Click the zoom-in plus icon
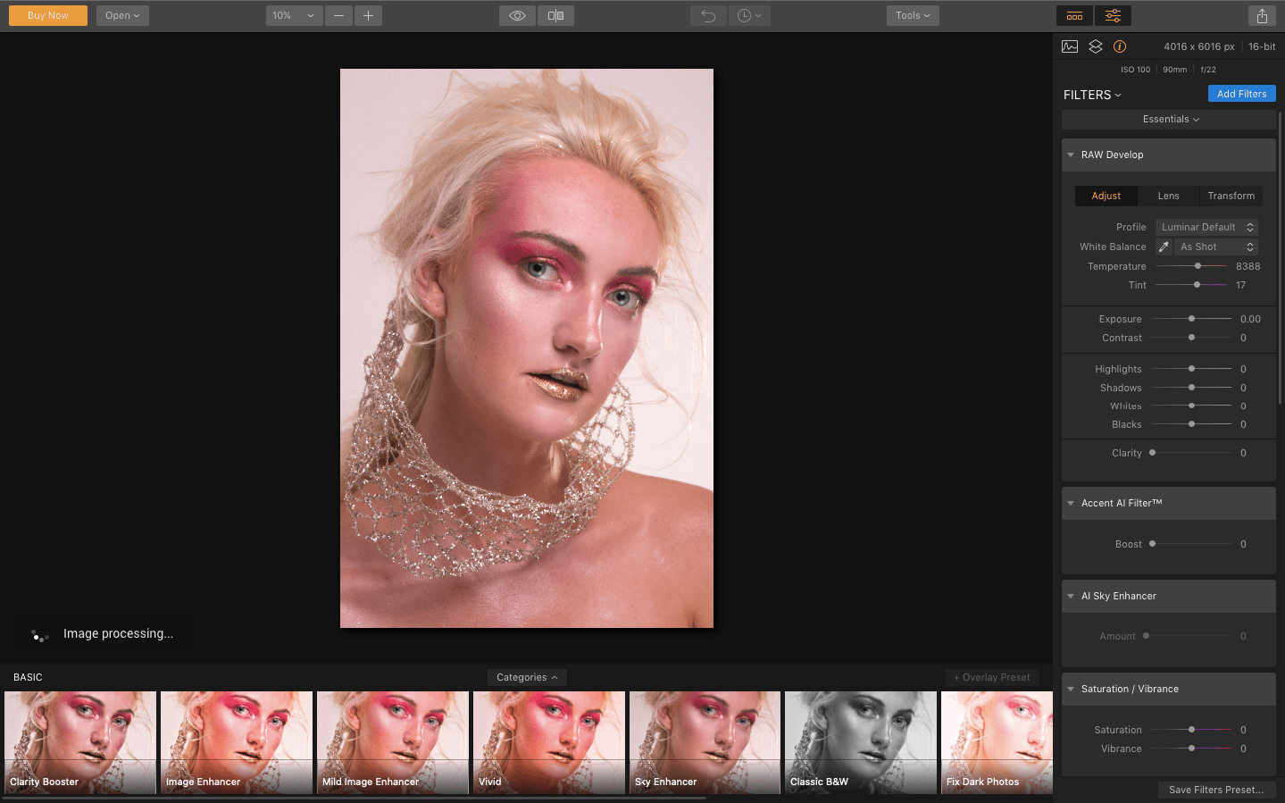 pos(368,15)
